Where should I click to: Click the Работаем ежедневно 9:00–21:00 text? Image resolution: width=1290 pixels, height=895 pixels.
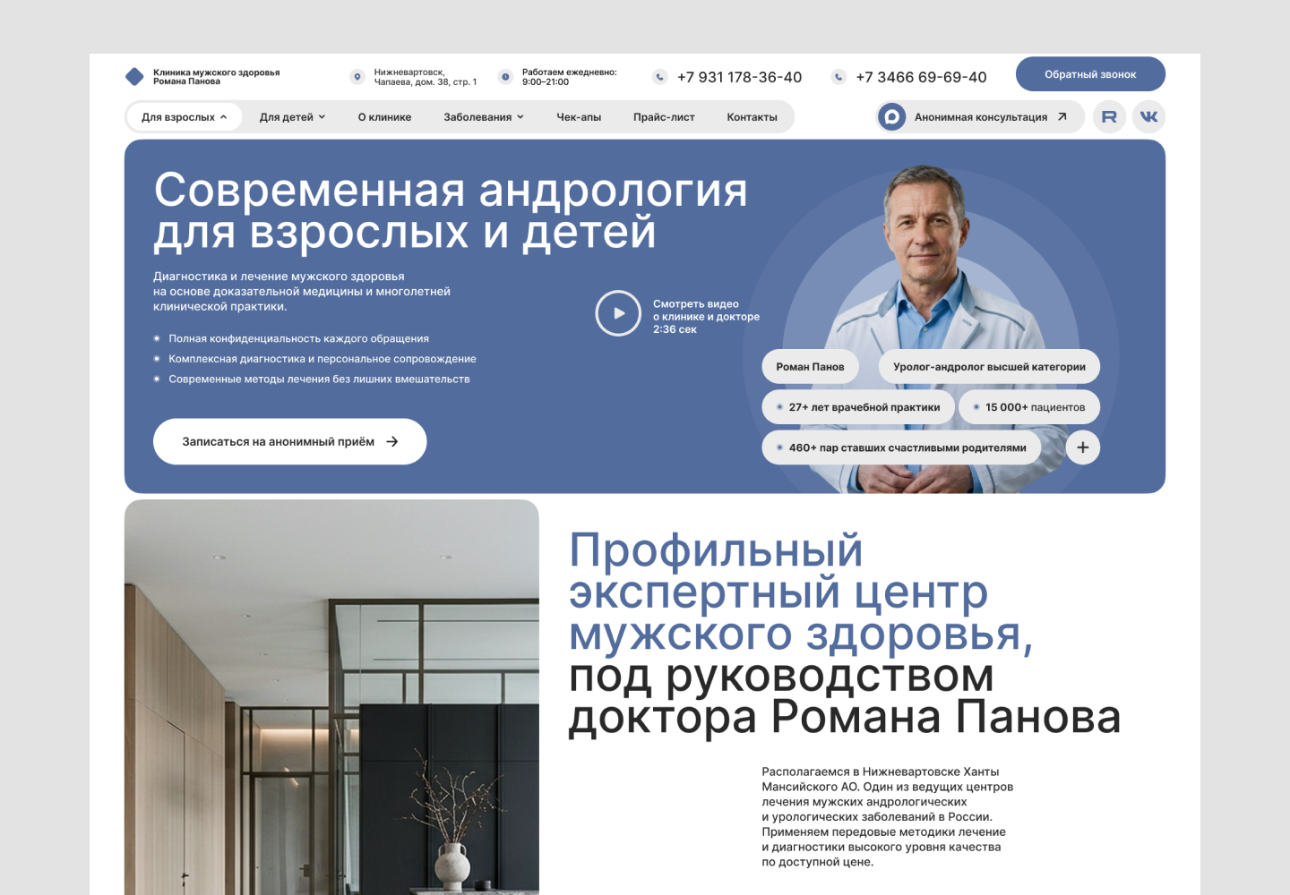(x=570, y=77)
